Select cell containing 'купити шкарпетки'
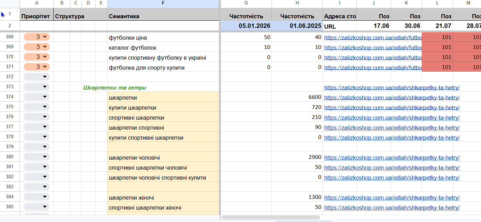 132,108
